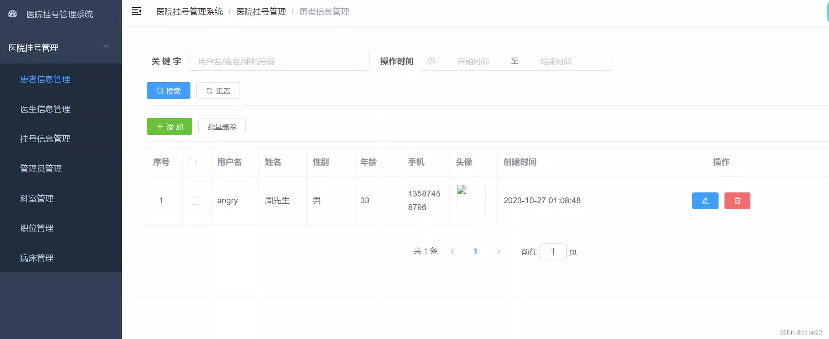
Task: Open 医生信息管理 in the sidebar
Action: coord(45,109)
